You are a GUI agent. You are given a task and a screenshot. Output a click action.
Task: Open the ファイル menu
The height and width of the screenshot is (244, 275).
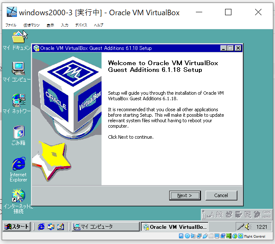[x=11, y=25]
